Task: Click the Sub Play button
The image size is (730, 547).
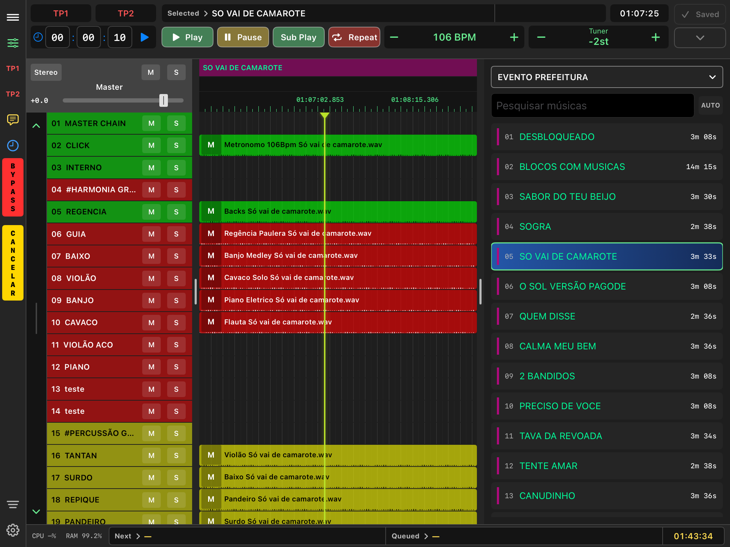Action: (299, 37)
